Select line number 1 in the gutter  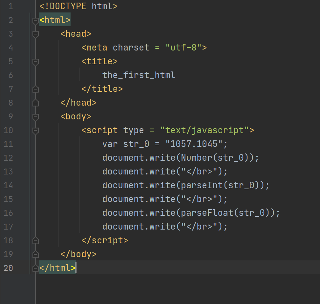tap(11, 7)
